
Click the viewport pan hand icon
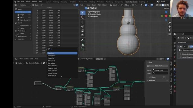(169, 26)
